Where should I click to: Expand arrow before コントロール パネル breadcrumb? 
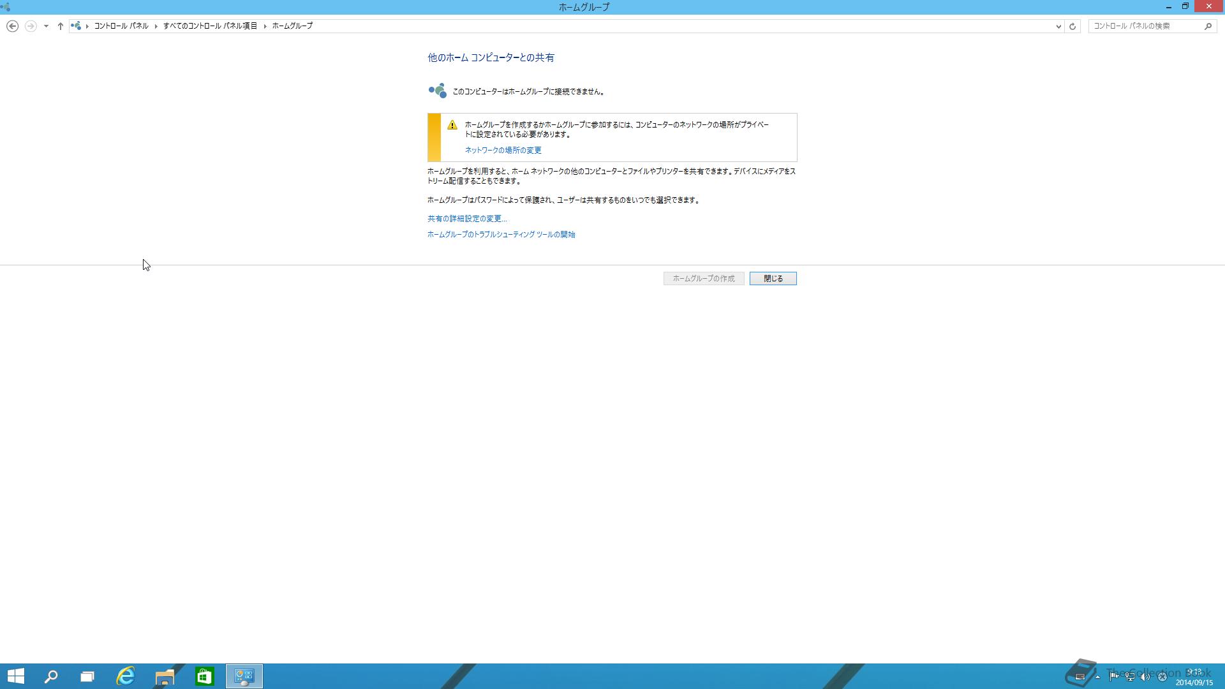(87, 26)
